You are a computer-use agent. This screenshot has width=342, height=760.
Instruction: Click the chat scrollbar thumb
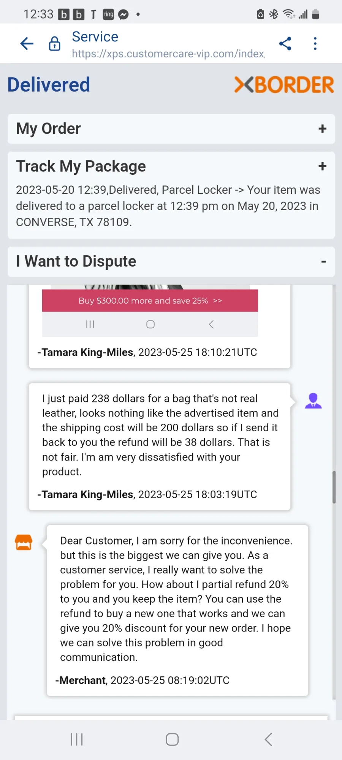pos(334,487)
